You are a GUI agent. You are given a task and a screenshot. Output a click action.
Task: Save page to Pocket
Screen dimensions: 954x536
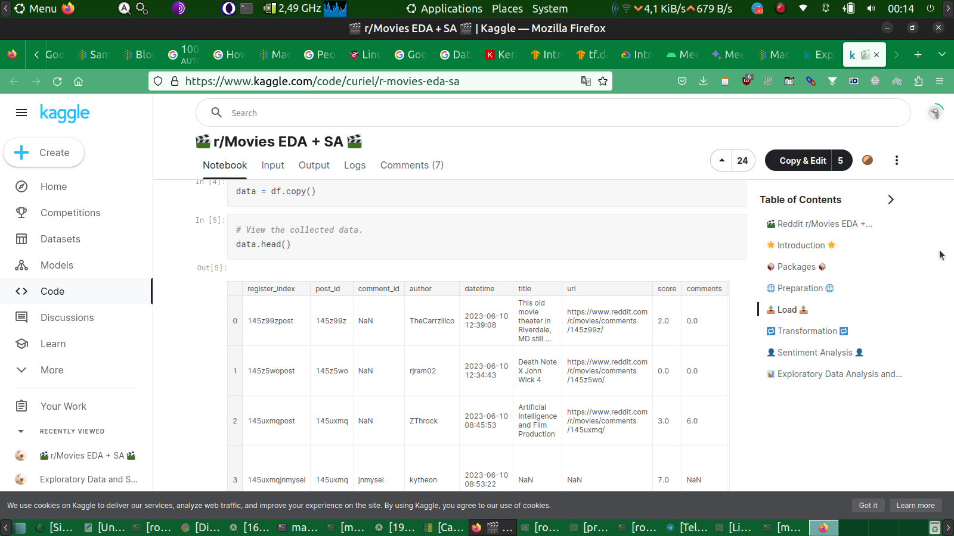pos(682,81)
